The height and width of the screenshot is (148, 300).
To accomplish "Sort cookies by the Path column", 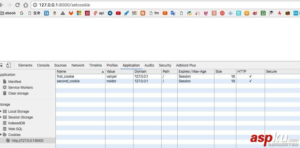I will click(x=169, y=72).
